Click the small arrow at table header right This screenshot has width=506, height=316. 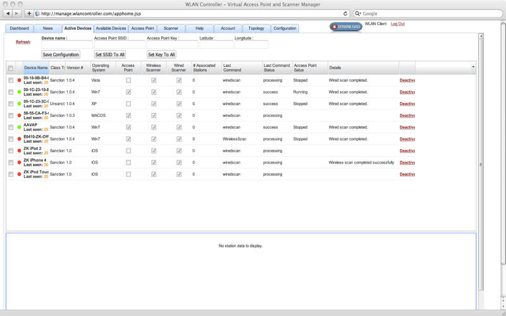[473, 67]
